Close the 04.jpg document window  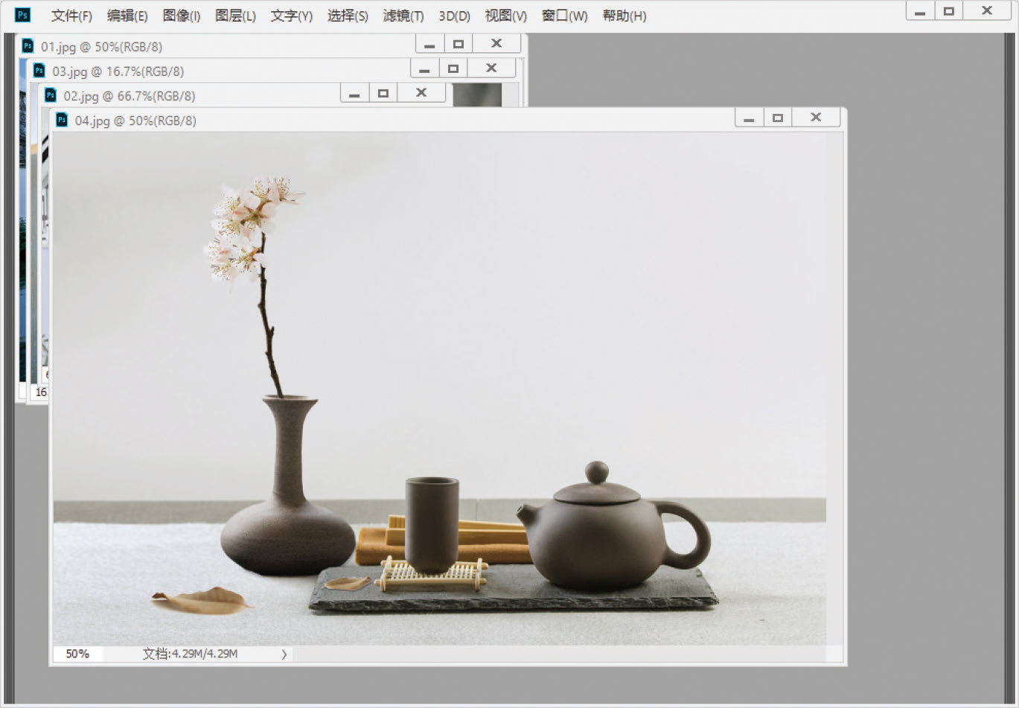tap(816, 118)
